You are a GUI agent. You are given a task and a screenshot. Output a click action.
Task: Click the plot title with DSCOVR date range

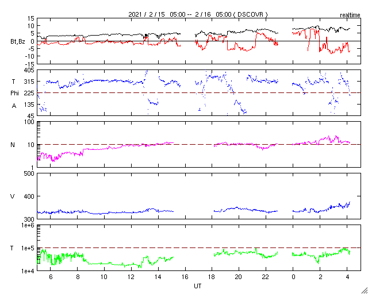[x=198, y=14]
